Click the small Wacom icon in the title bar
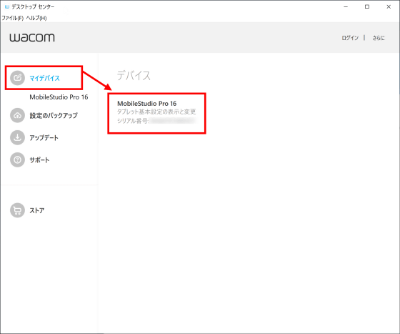400x334 pixels. (7, 7)
